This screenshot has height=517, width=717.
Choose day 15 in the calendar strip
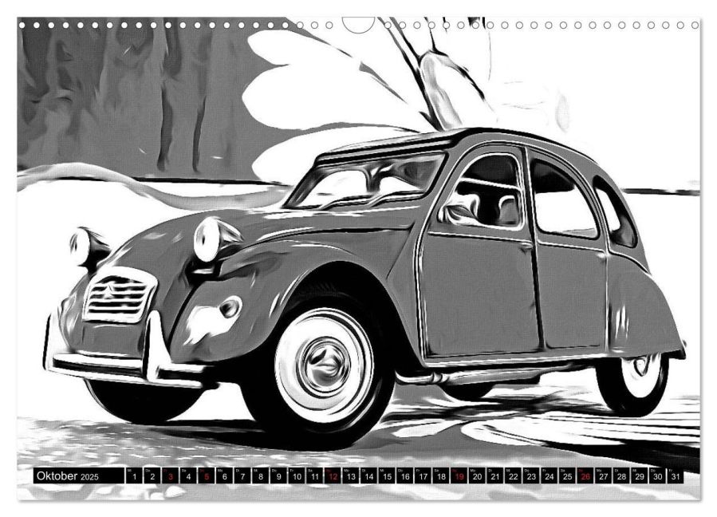[x=387, y=476]
